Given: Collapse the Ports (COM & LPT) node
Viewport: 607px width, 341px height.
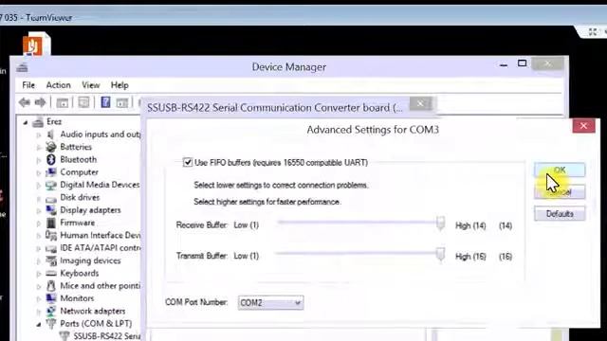Looking at the screenshot, I should click(x=39, y=324).
